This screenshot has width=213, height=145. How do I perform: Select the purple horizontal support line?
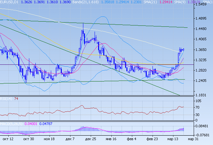(x=48, y=65)
